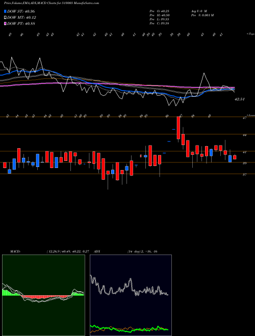Click the 'Pre H: 40.50' high value
Image resolution: width=255 pixels, height=336 pixels.
(159, 15)
